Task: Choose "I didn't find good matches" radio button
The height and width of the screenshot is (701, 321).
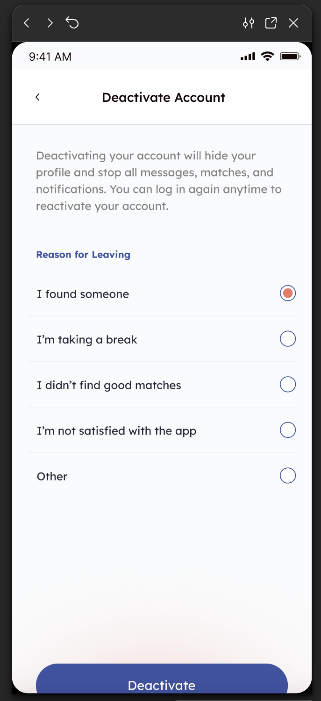Action: (x=288, y=385)
